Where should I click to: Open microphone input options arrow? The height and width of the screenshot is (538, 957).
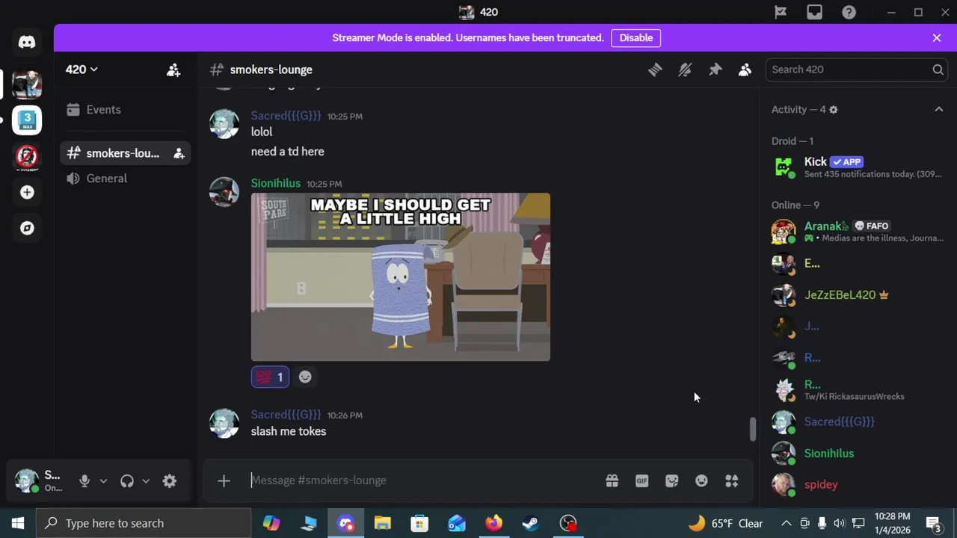pos(103,481)
